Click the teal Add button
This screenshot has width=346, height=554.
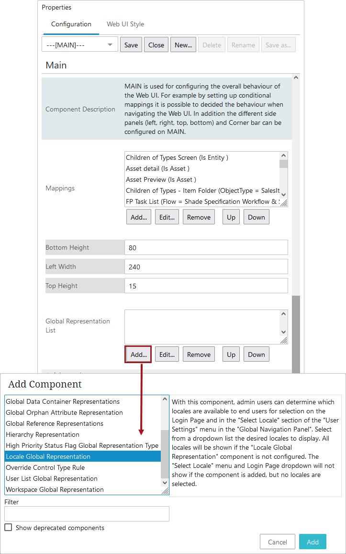[x=313, y=542]
